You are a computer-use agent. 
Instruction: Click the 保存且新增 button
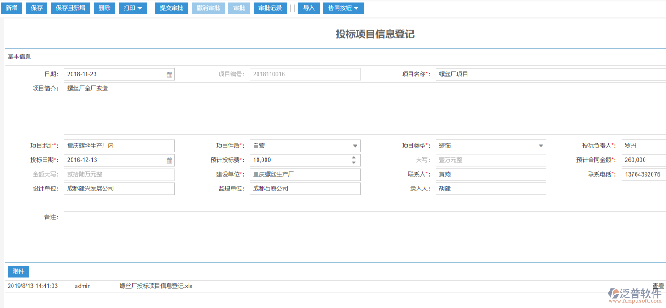coord(70,8)
